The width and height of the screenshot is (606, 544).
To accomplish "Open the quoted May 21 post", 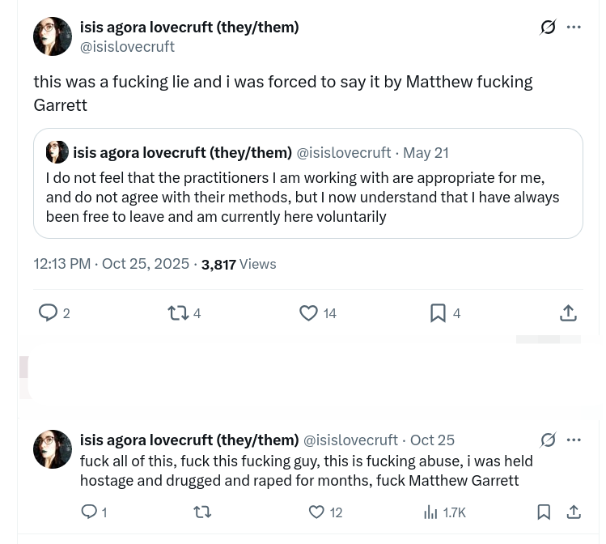I will (307, 197).
